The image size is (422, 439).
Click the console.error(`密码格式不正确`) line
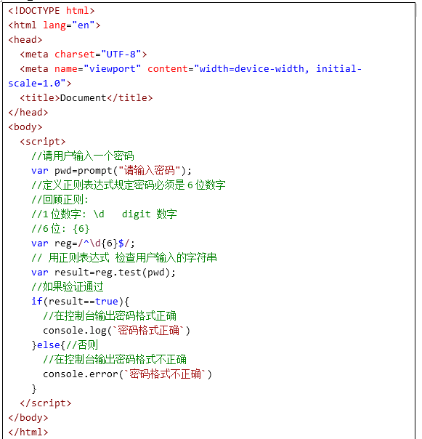pos(128,374)
